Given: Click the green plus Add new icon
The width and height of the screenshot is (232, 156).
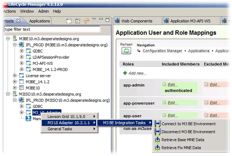Looking at the screenshot, I should (x=125, y=73).
